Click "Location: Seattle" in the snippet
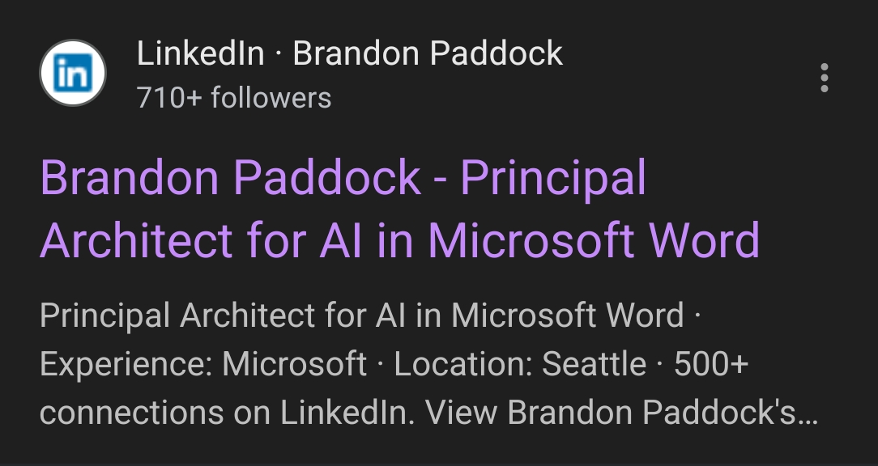This screenshot has height=466, width=878. coord(520,364)
